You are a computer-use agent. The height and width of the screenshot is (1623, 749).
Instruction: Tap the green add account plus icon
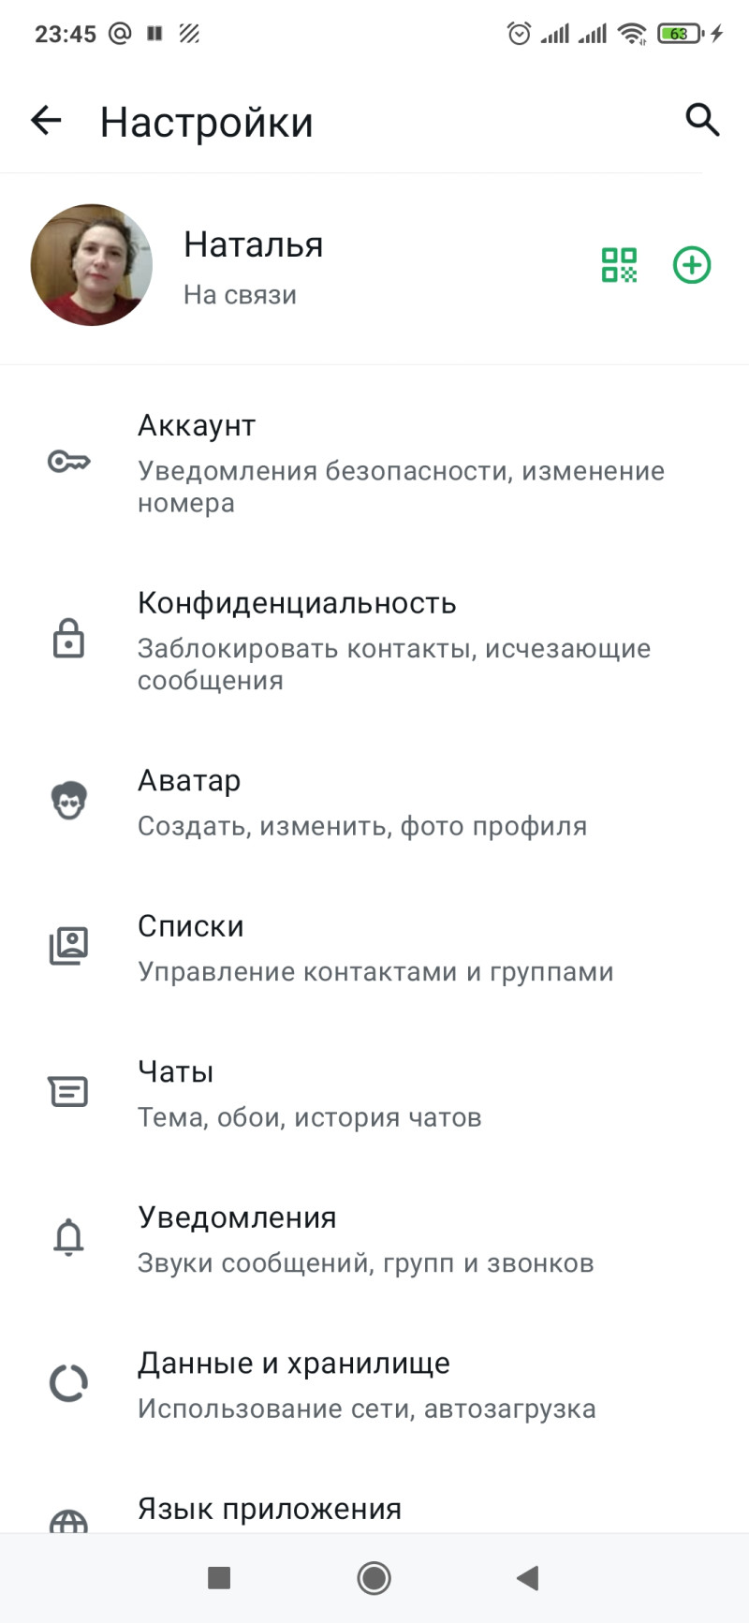click(x=692, y=265)
